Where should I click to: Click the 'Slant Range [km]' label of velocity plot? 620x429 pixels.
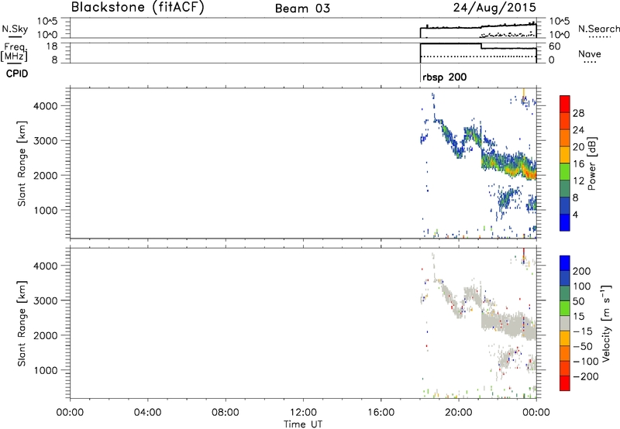(22, 324)
